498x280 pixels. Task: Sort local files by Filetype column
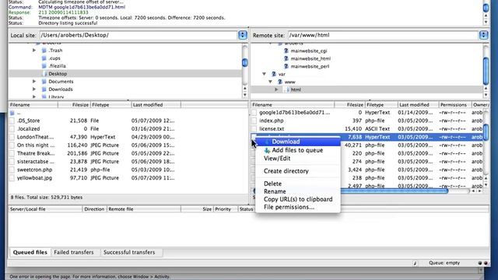tap(110, 105)
